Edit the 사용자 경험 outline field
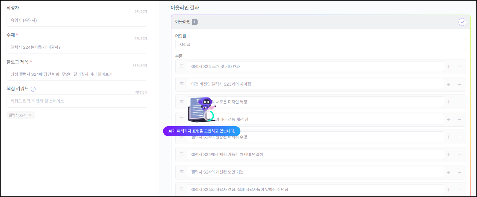This screenshot has width=477, height=197. pos(315,190)
